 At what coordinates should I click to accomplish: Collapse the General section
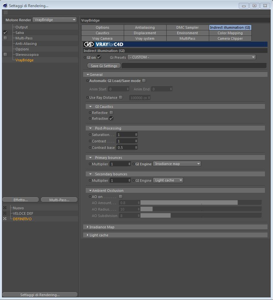[88, 75]
